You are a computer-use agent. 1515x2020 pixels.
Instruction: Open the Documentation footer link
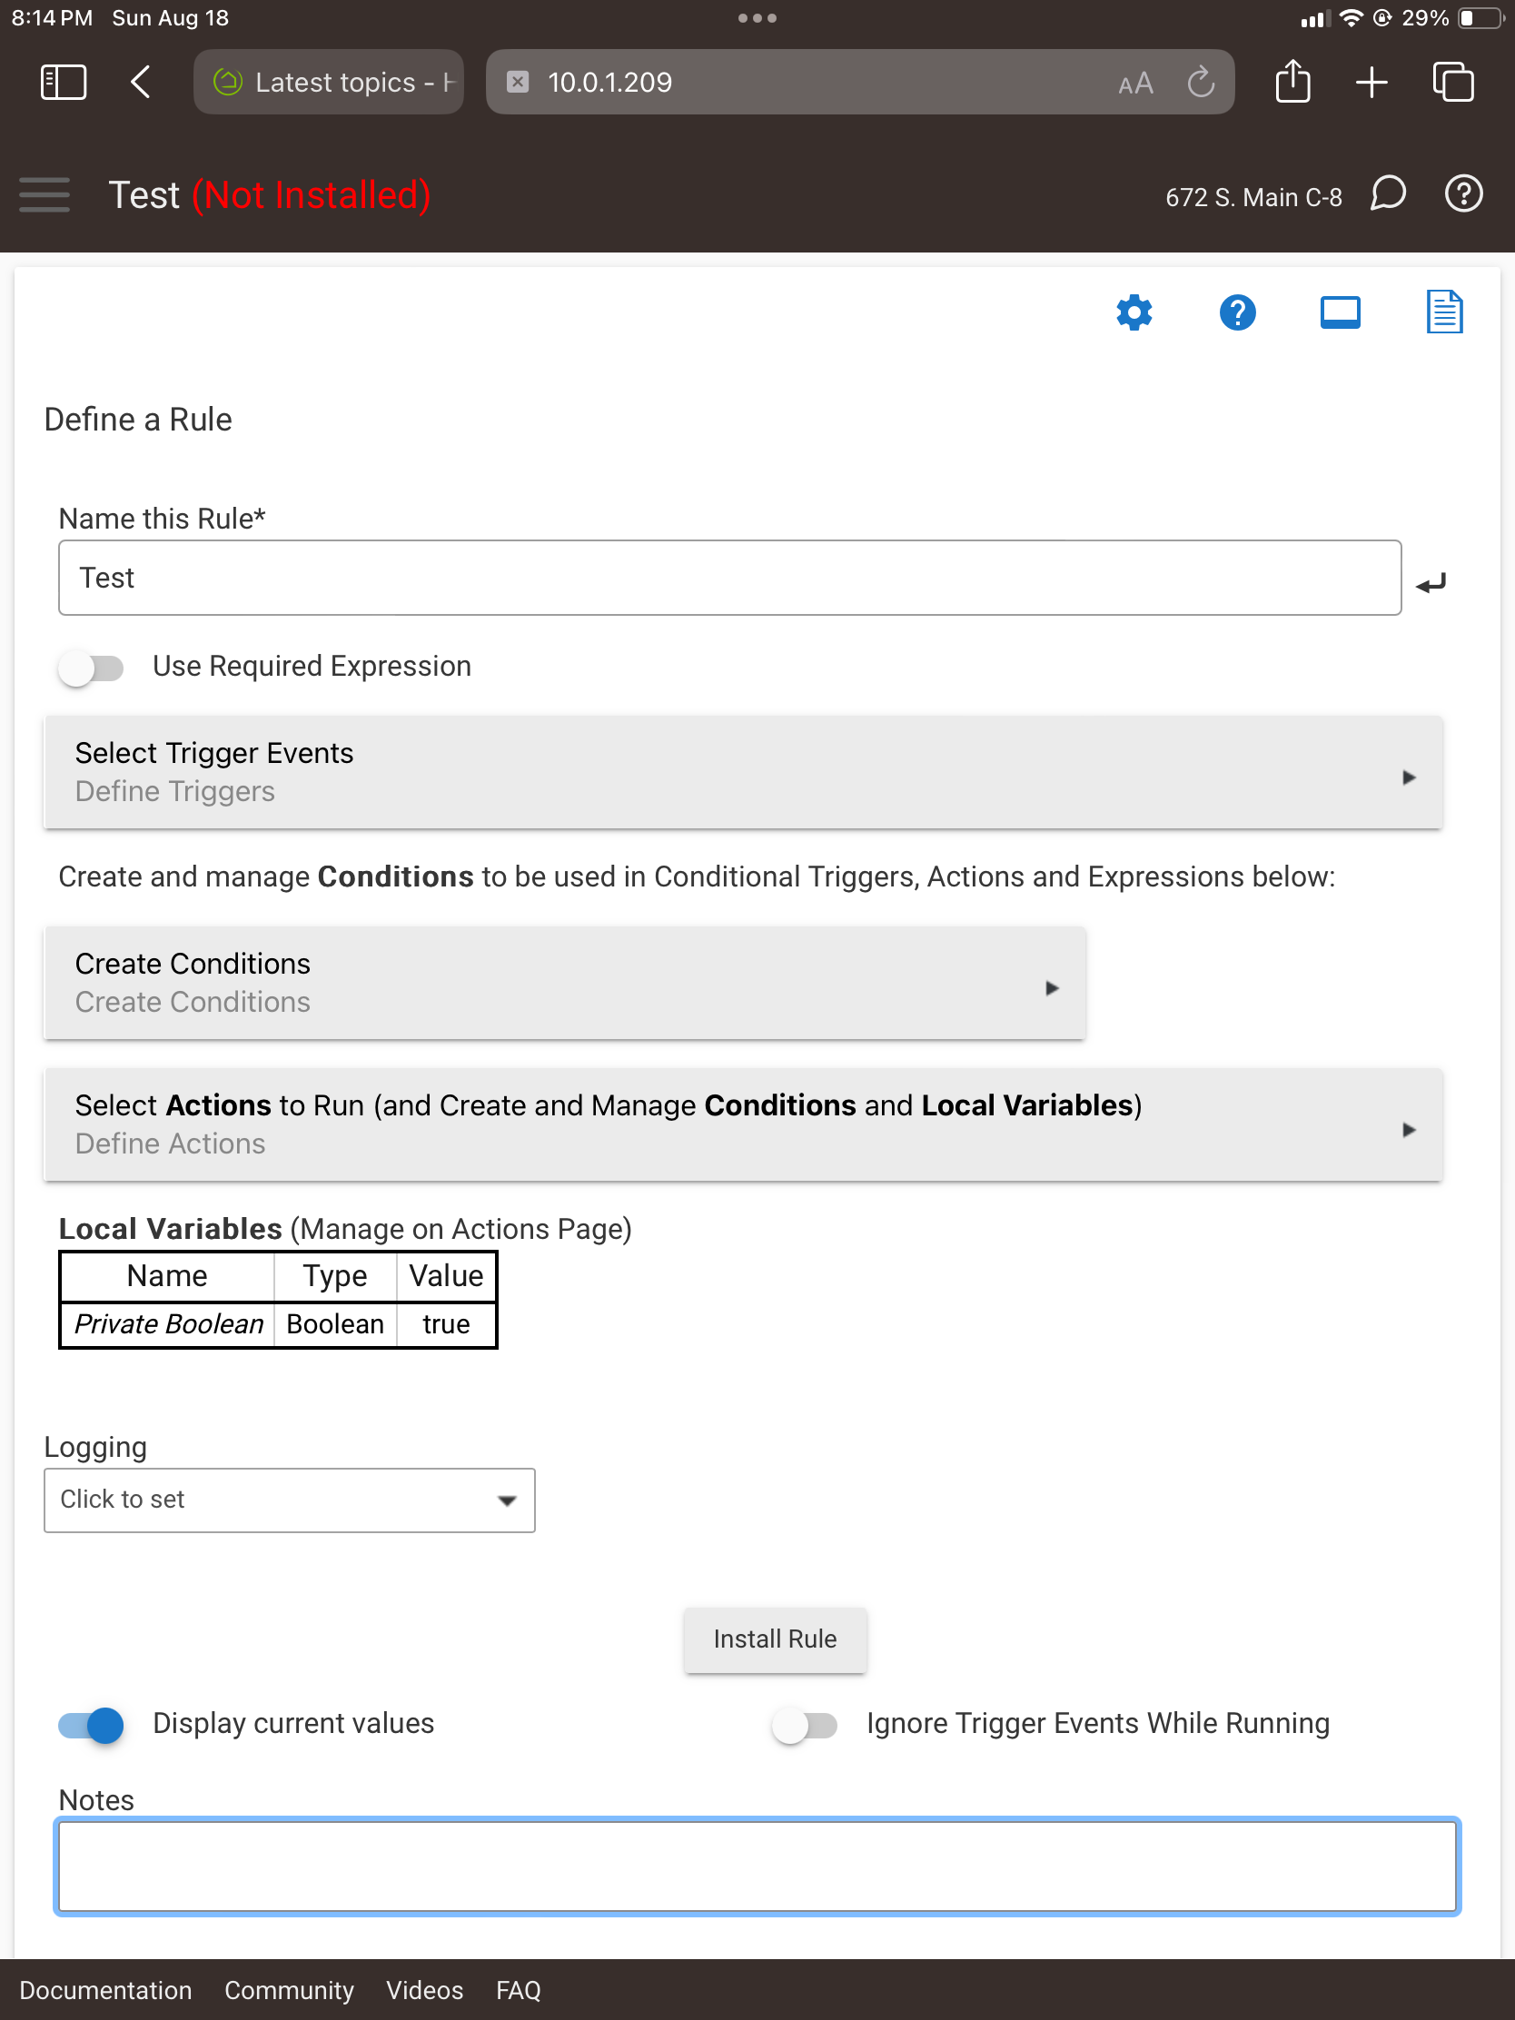(x=106, y=1990)
